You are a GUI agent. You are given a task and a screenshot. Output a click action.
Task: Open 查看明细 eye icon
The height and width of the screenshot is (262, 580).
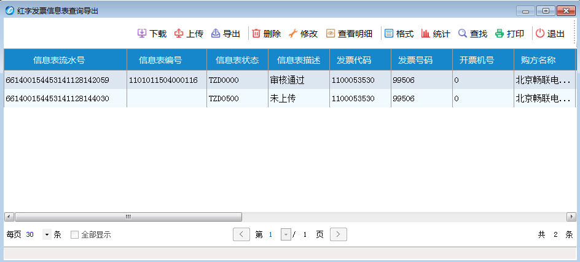click(x=331, y=34)
